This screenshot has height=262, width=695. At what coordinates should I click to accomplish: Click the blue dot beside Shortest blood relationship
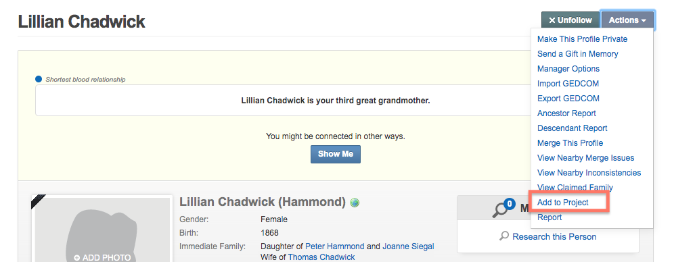[x=39, y=80]
